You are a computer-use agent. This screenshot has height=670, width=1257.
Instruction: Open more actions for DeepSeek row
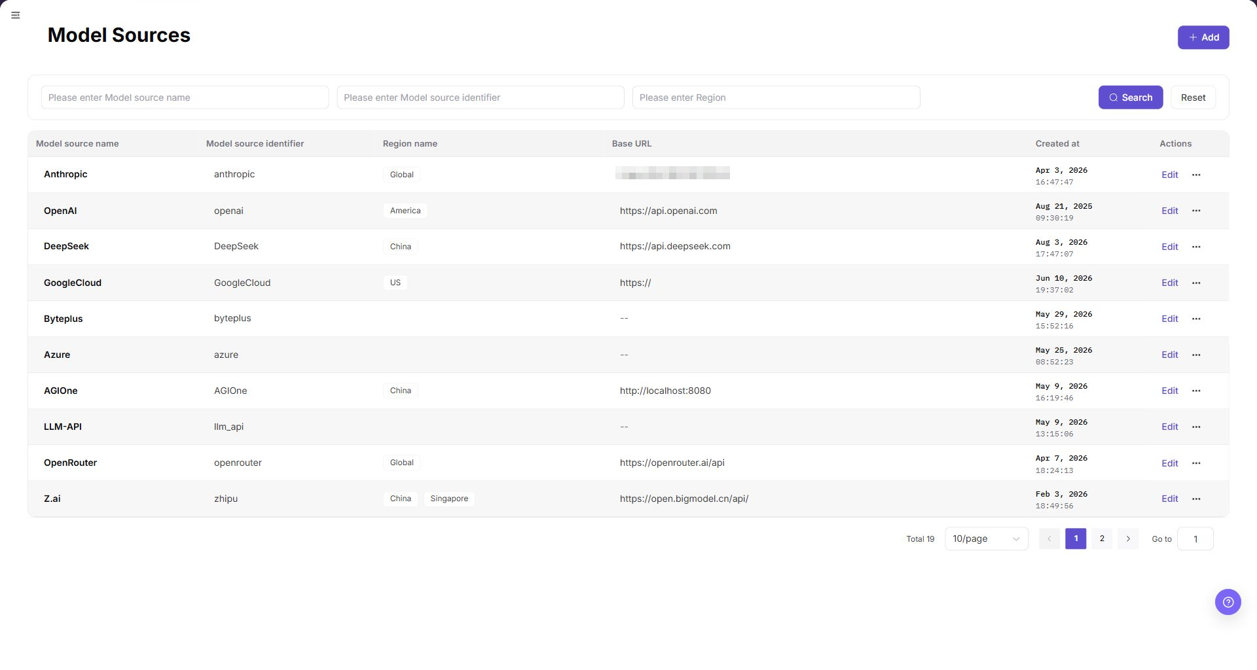pos(1196,247)
